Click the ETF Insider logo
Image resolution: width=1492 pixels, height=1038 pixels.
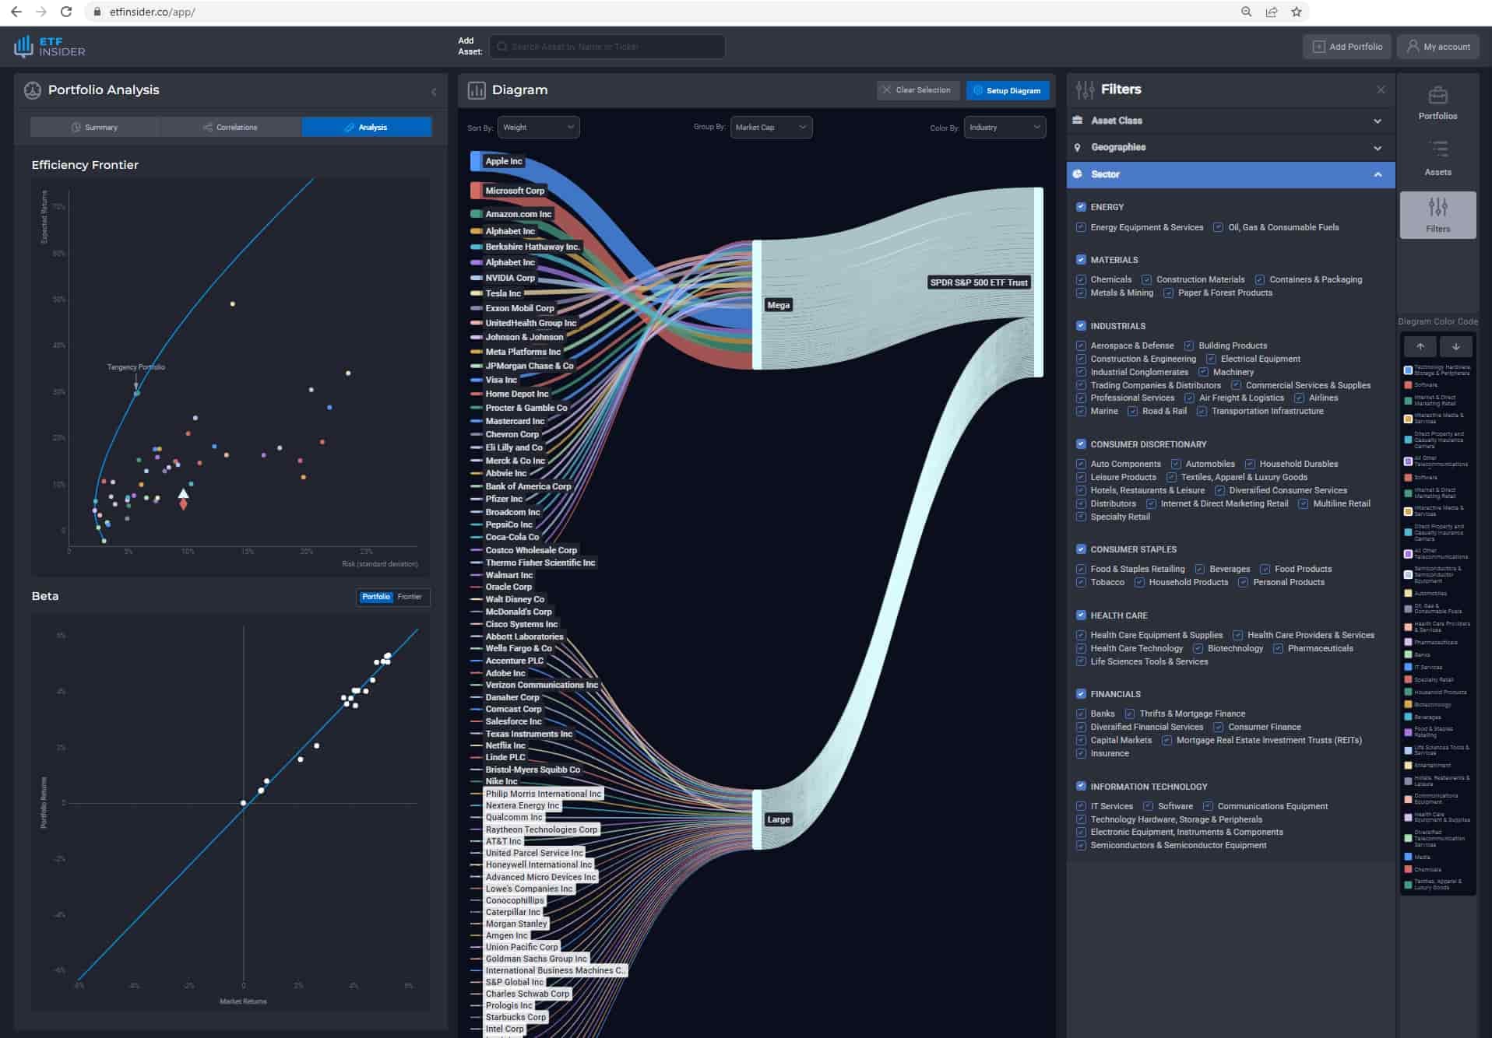(49, 47)
